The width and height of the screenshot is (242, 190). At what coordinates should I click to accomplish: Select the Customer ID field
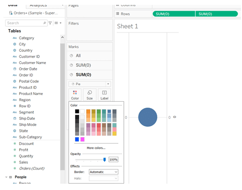tap(29, 57)
